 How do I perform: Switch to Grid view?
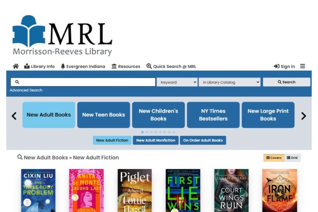(292, 158)
